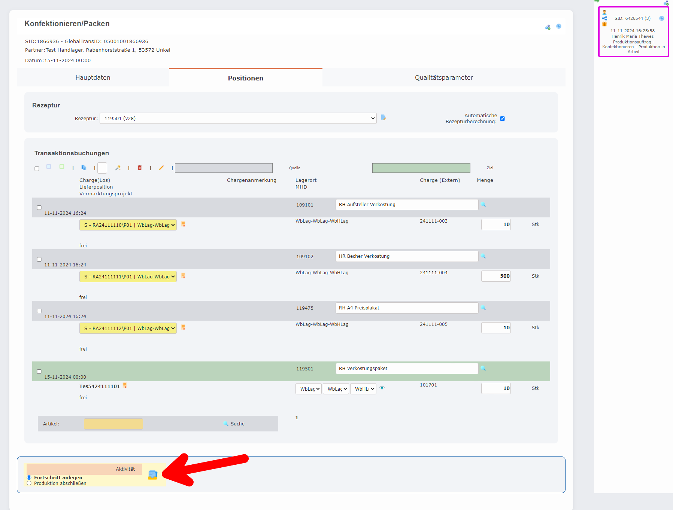The width and height of the screenshot is (673, 510).
Task: Select the Produktion abschließen radio button
Action: pyautogui.click(x=29, y=483)
